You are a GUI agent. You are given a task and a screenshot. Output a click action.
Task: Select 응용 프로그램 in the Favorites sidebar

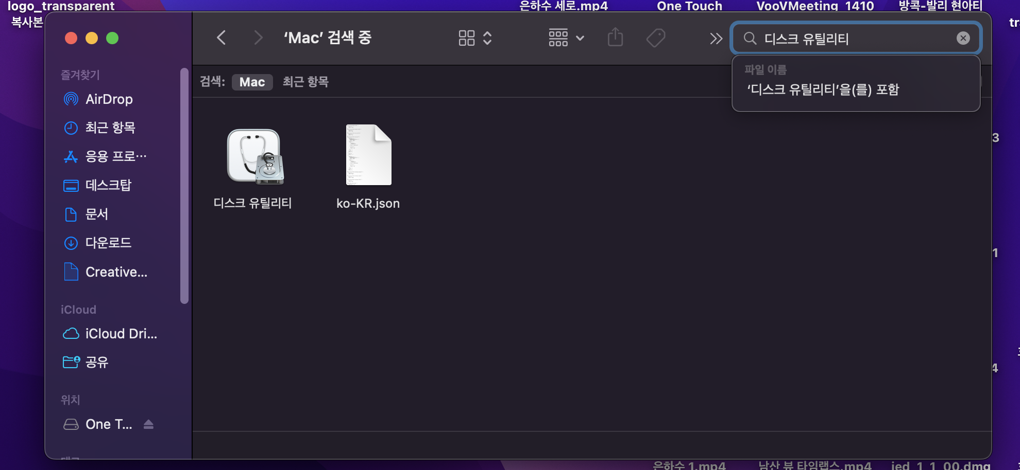coord(114,156)
